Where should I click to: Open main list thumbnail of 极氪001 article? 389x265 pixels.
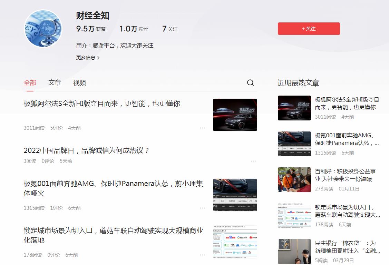pos(235,195)
